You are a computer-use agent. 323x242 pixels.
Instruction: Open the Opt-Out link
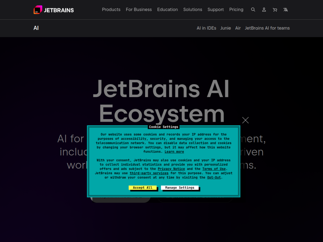click(214, 178)
